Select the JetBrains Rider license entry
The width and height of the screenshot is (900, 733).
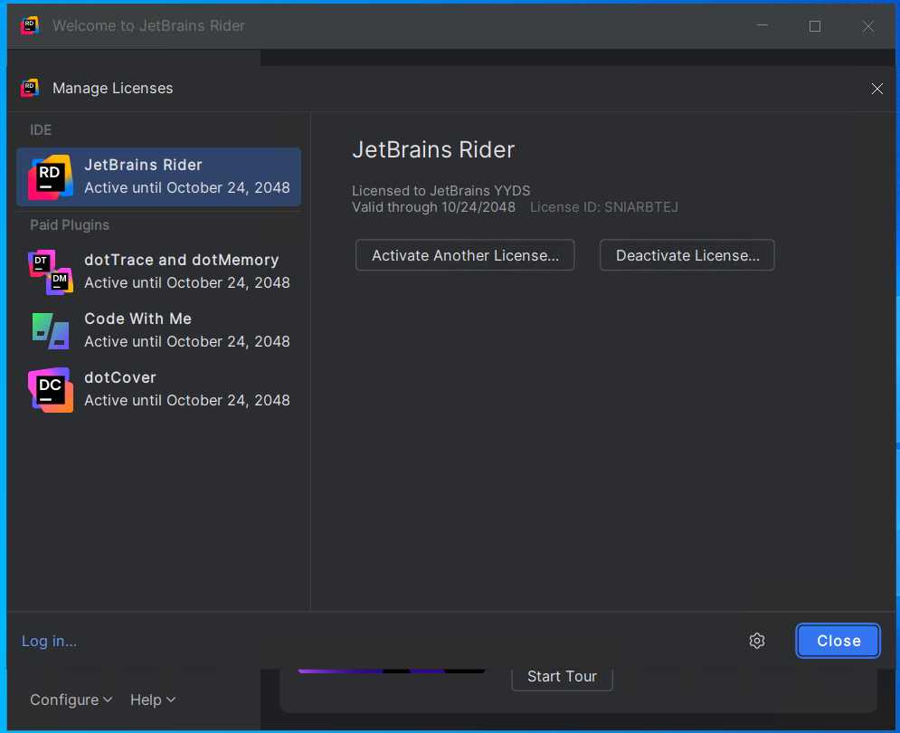tap(158, 177)
